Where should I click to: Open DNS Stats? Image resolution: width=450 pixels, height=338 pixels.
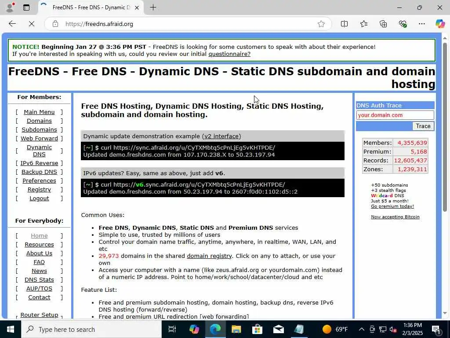point(39,279)
